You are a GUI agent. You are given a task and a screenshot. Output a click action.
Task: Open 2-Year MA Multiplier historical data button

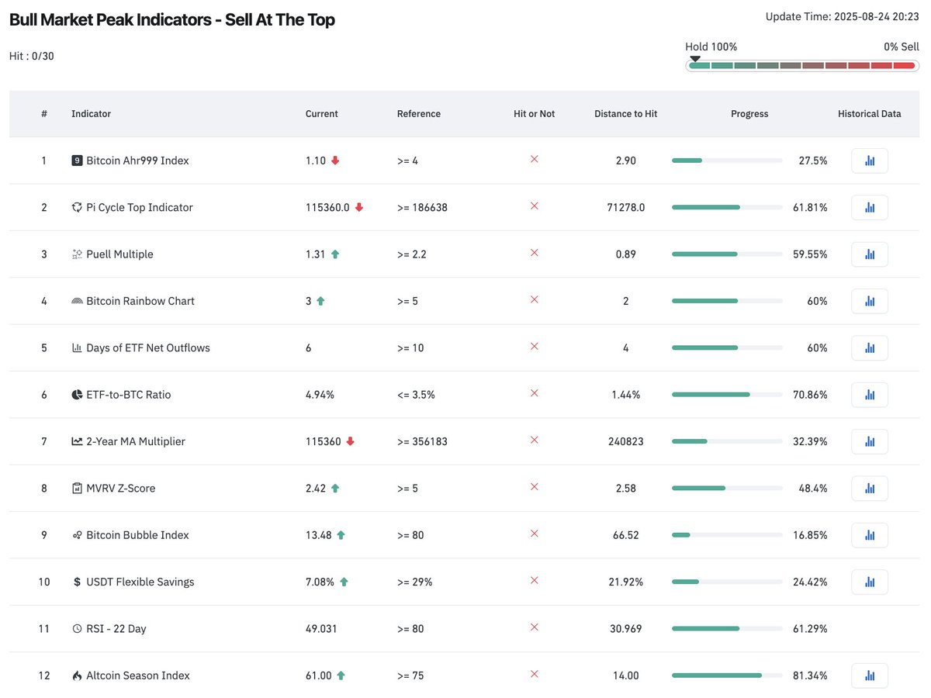point(870,441)
